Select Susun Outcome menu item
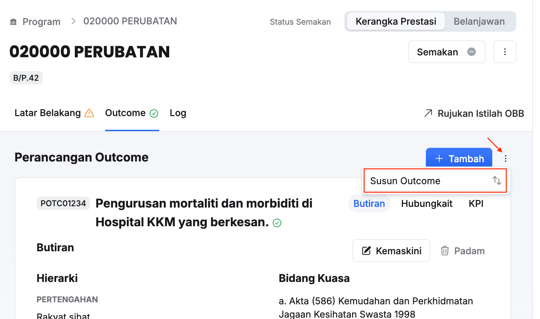 (405, 181)
